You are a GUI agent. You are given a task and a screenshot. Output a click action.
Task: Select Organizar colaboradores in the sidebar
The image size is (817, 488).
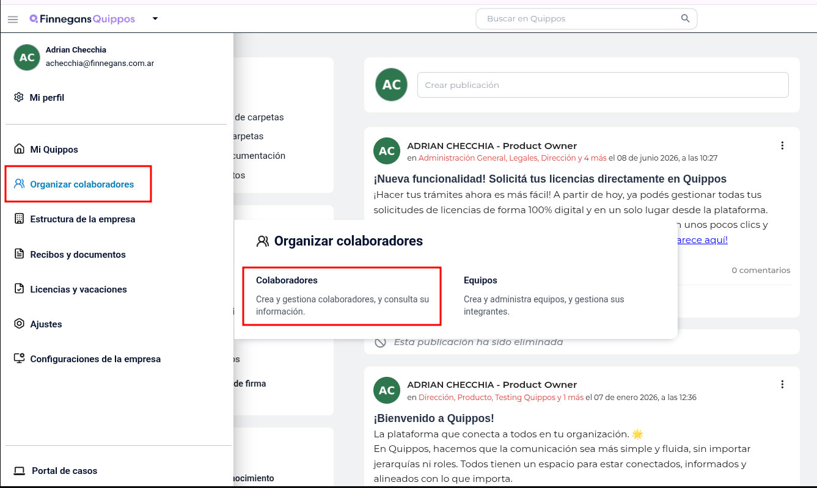[x=78, y=184]
